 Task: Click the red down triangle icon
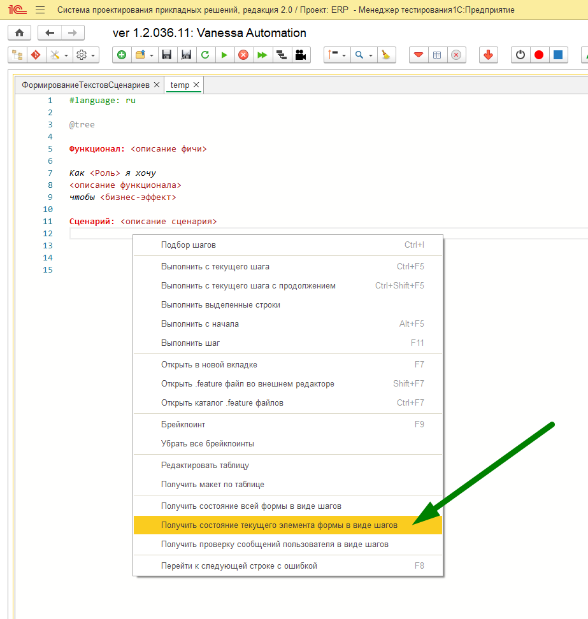[419, 55]
